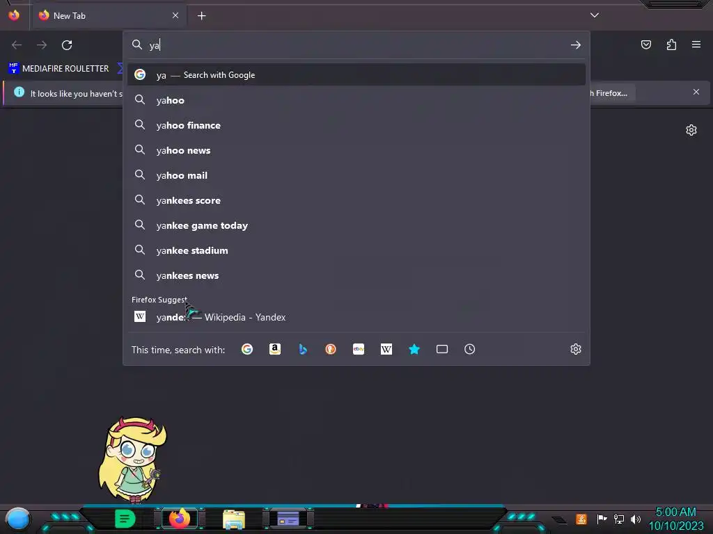
Task: Open the Extensions puzzle icon
Action: coord(671,44)
